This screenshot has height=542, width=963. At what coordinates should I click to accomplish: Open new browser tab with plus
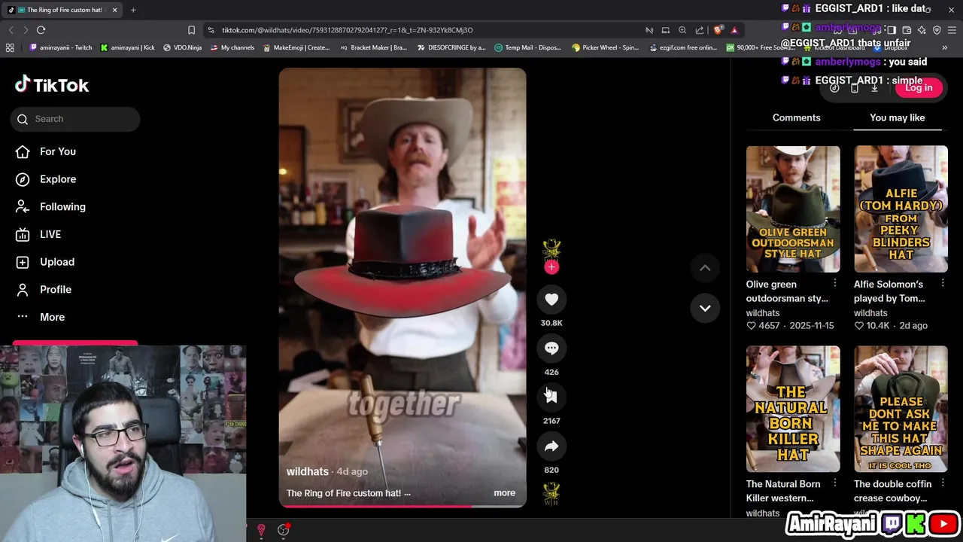click(x=133, y=10)
